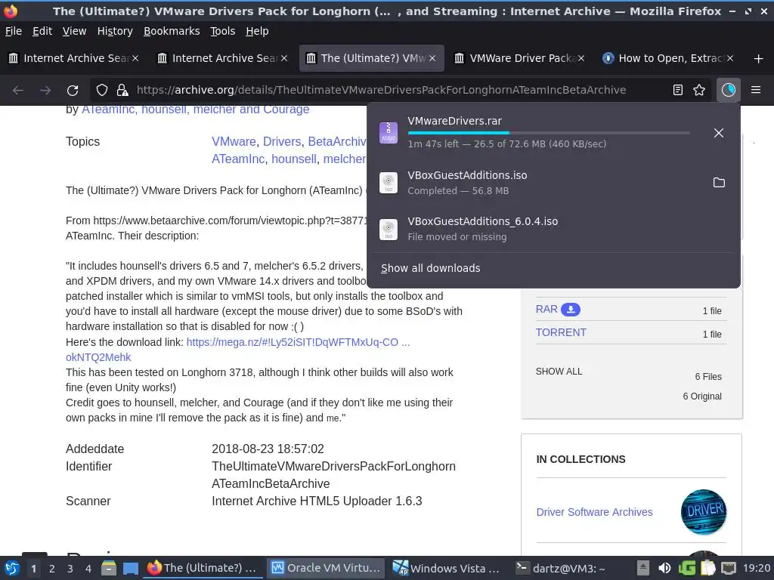The height and width of the screenshot is (580, 774).
Task: Switch to Windows Vista taskbar window
Action: coord(447,568)
